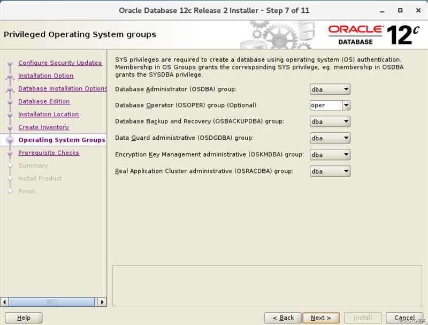Click the Cancel button
This screenshot has width=428, height=325.
[404, 318]
